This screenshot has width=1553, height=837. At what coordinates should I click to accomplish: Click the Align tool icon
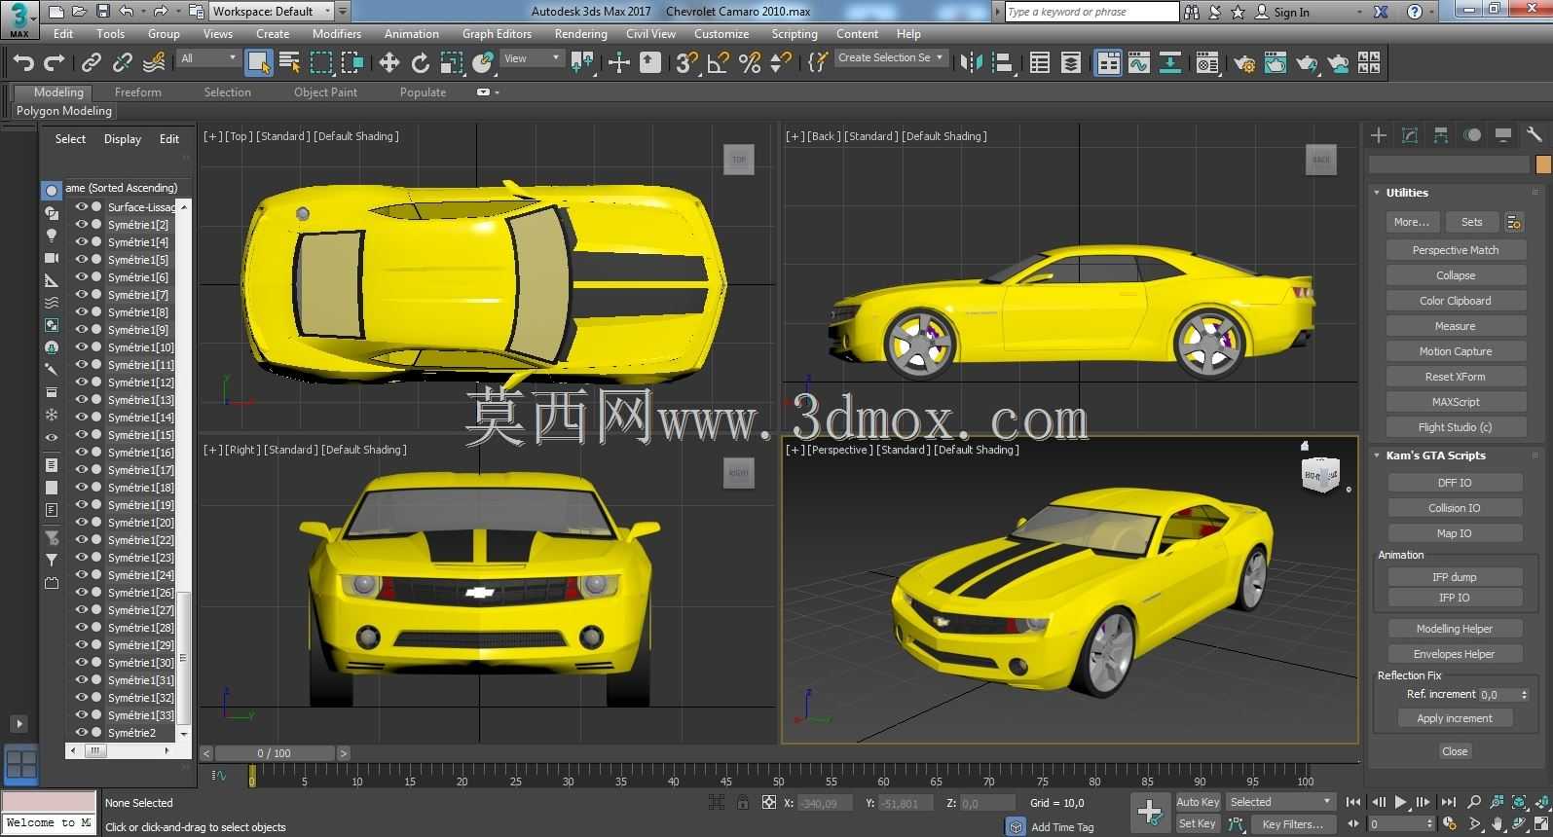coord(1002,63)
